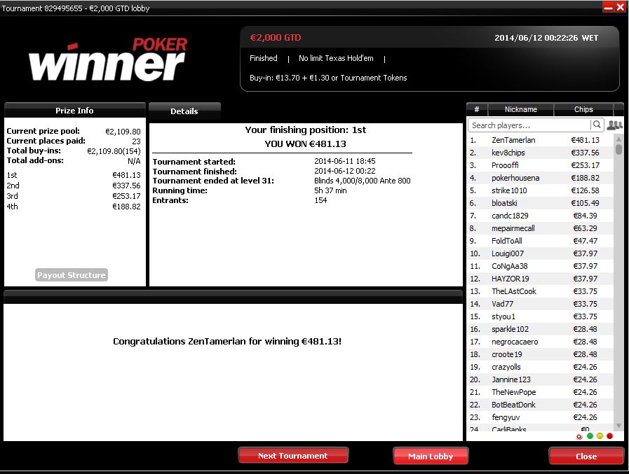Select player fengyuv in the list

pos(541,417)
